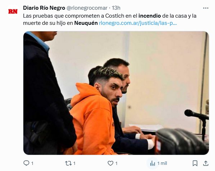This screenshot has width=215, height=171.
Task: Click the reply count number
Action: (32, 163)
